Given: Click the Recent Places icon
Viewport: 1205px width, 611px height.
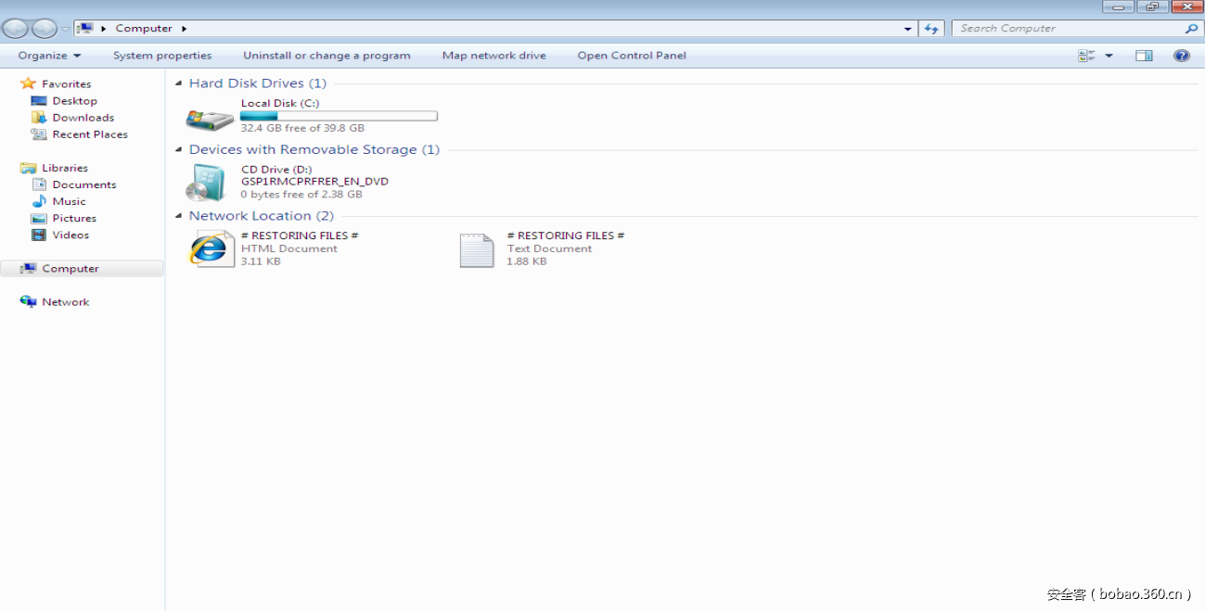Looking at the screenshot, I should (x=39, y=134).
